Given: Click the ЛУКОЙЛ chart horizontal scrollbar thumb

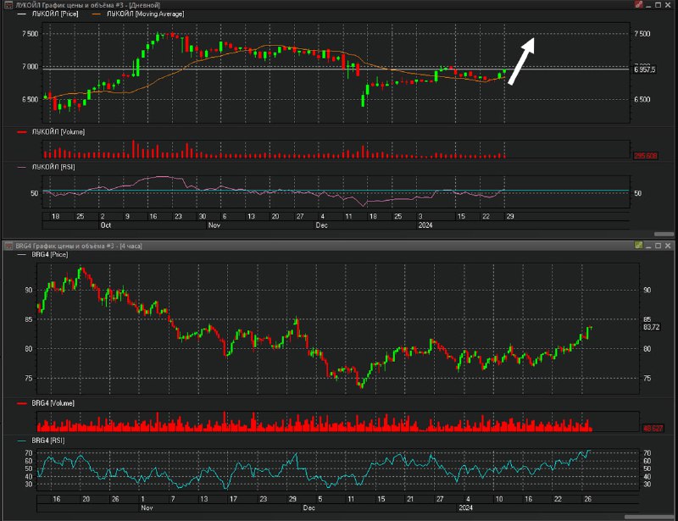Looking at the screenshot, I should coord(664,234).
